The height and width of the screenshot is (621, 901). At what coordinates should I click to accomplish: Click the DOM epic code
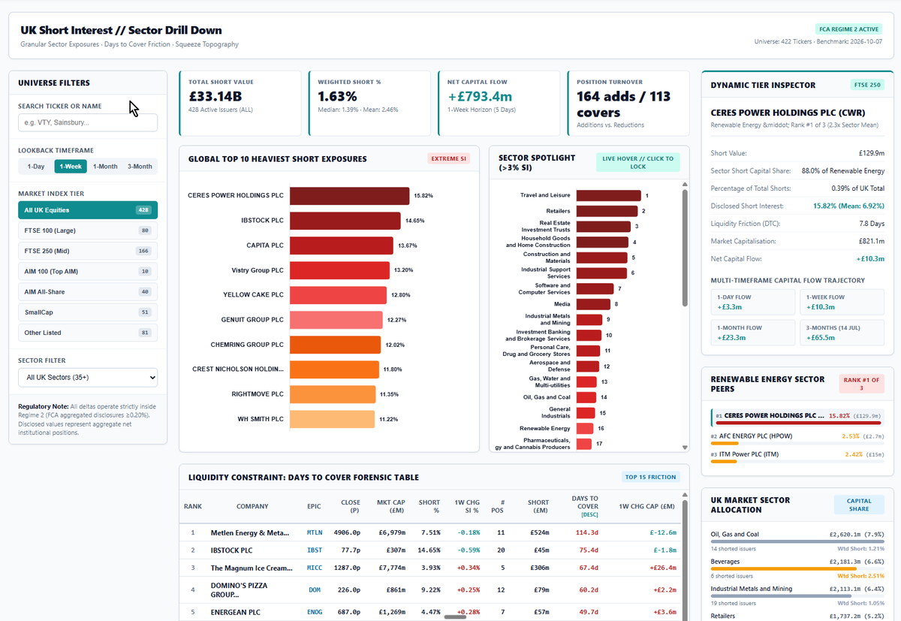315,590
